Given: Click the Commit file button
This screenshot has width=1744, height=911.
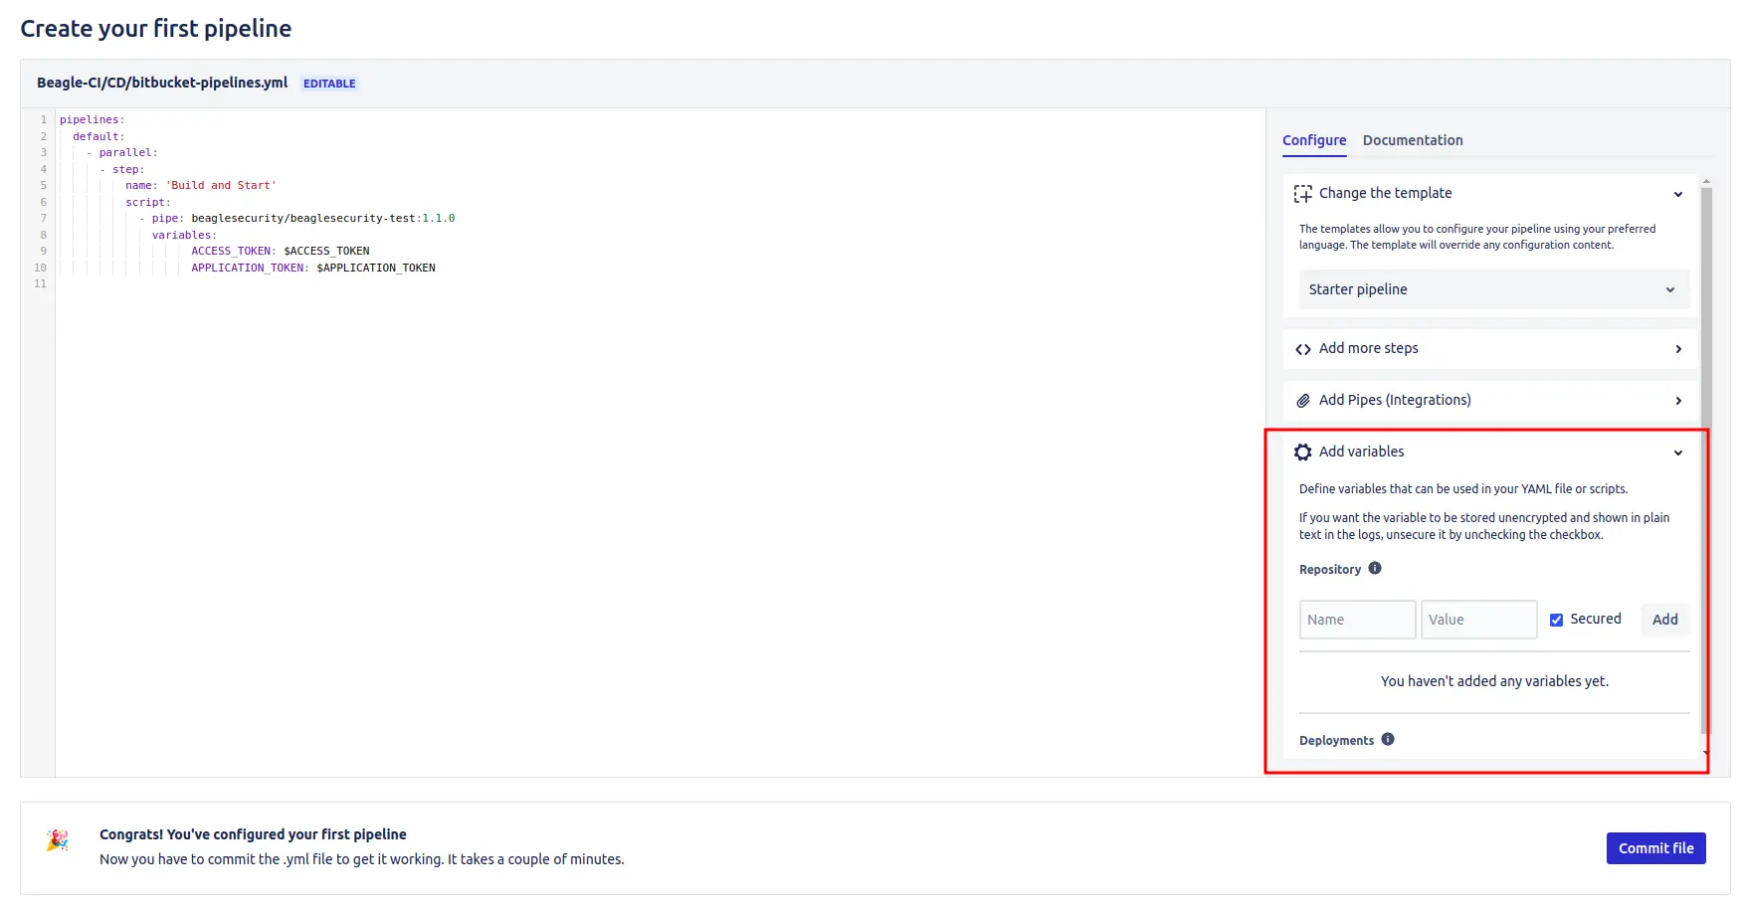Looking at the screenshot, I should coord(1655,848).
